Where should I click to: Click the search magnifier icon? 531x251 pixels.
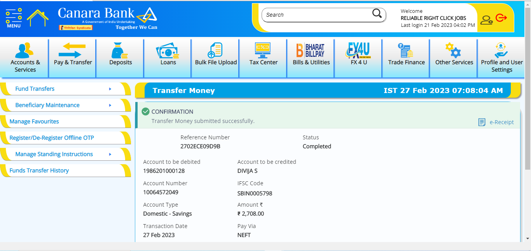click(377, 14)
